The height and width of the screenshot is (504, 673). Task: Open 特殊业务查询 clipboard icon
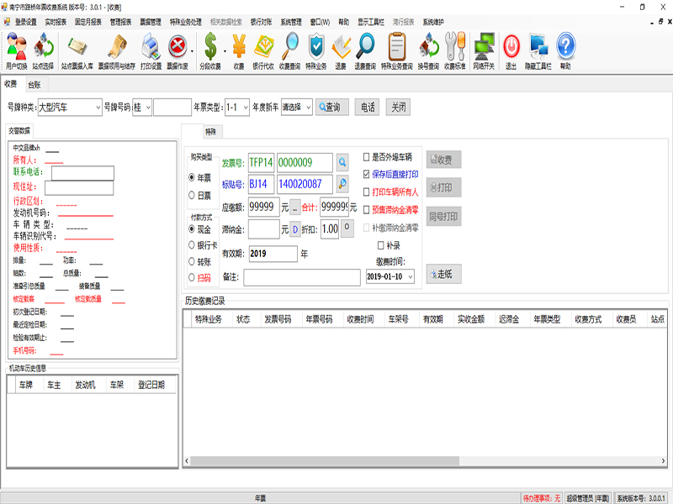pos(397,50)
